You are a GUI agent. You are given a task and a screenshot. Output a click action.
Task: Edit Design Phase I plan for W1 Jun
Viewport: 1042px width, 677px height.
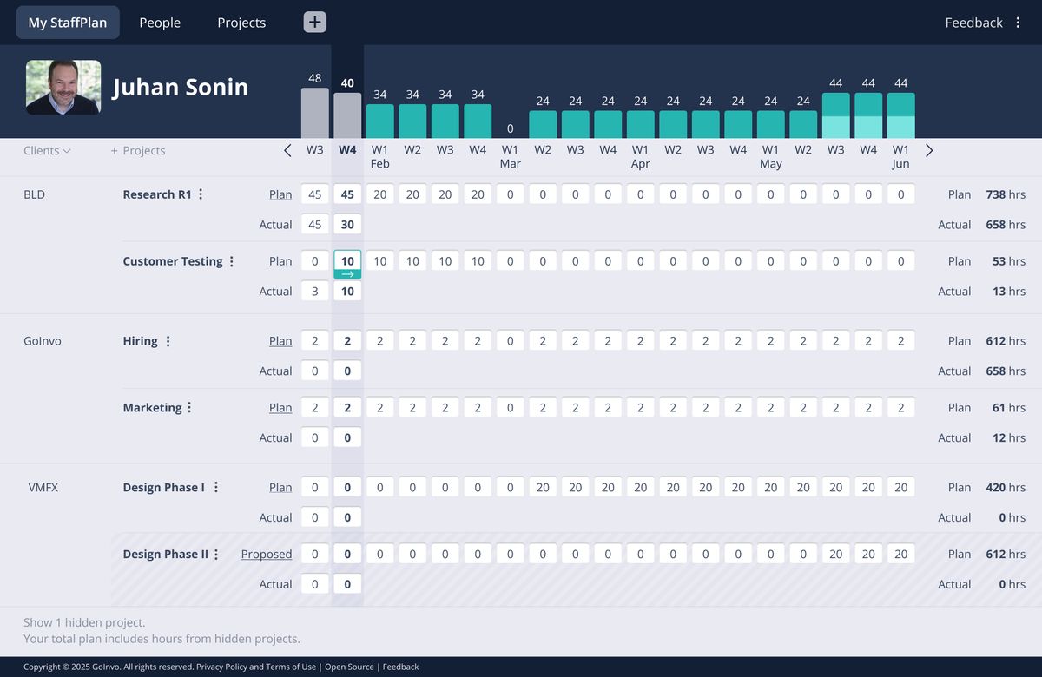pos(901,487)
